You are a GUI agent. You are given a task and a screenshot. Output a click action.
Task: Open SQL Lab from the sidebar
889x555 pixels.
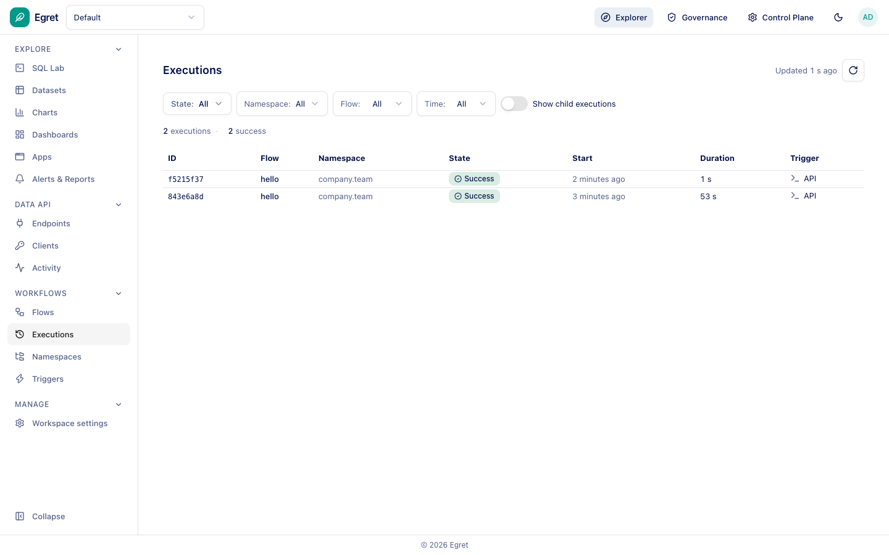tap(69, 68)
